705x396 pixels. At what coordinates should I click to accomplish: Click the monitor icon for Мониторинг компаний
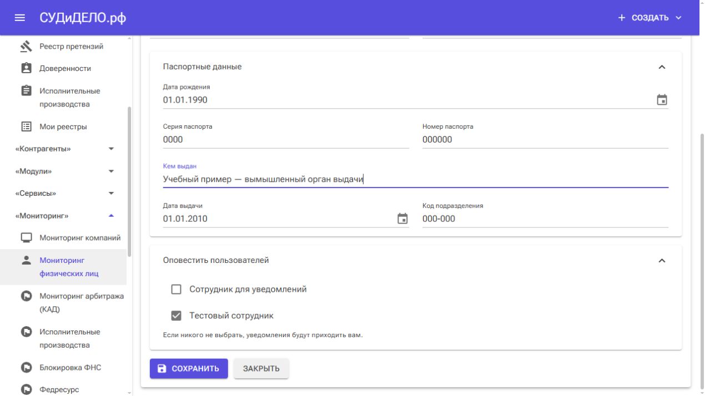pos(26,238)
